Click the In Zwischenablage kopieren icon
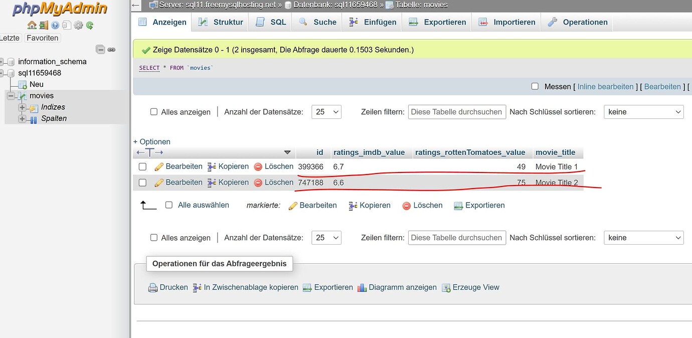This screenshot has height=338, width=692. (x=198, y=287)
